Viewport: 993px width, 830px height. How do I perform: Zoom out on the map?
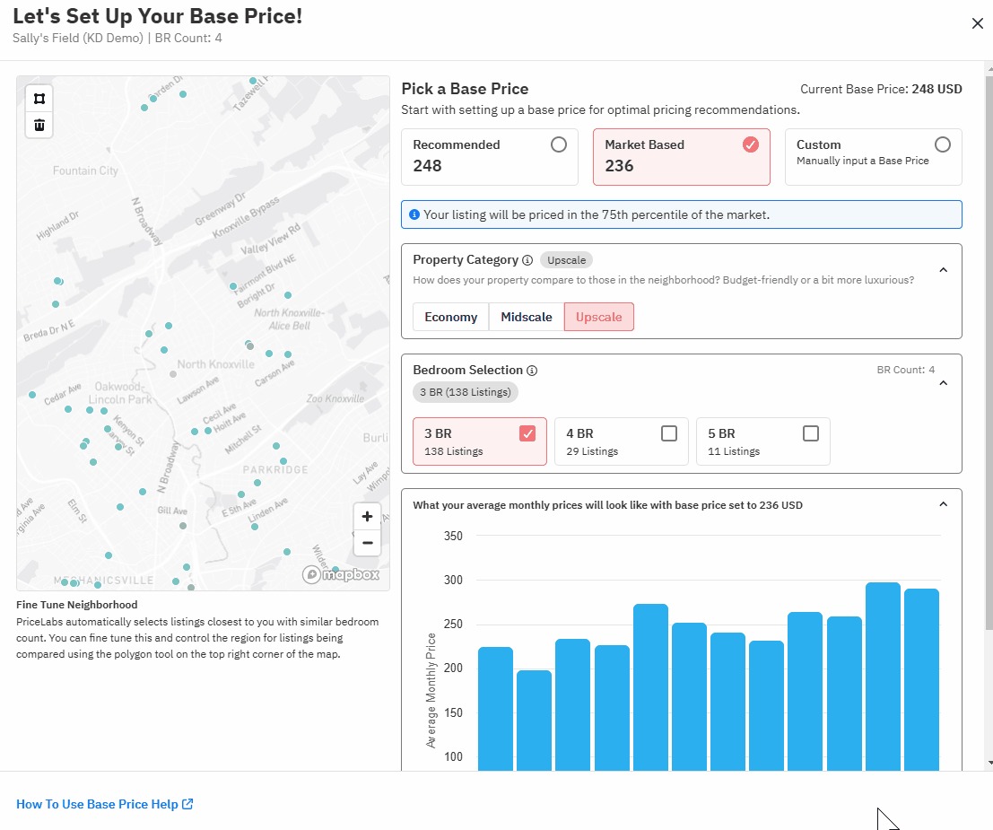367,543
